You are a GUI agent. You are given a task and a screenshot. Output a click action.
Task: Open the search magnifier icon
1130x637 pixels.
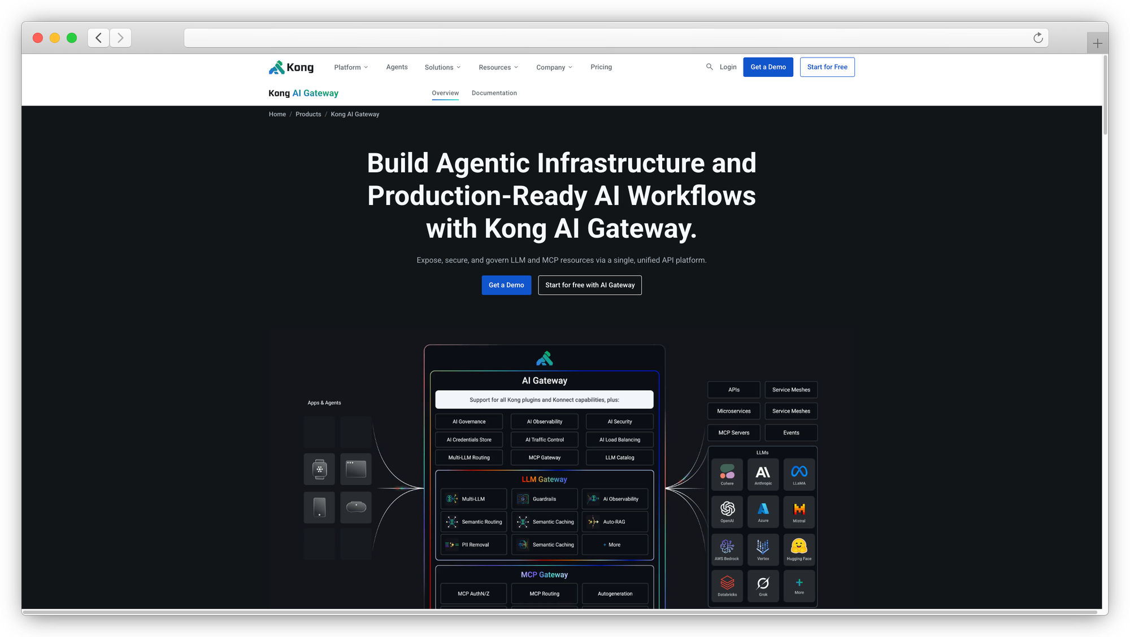coord(709,67)
